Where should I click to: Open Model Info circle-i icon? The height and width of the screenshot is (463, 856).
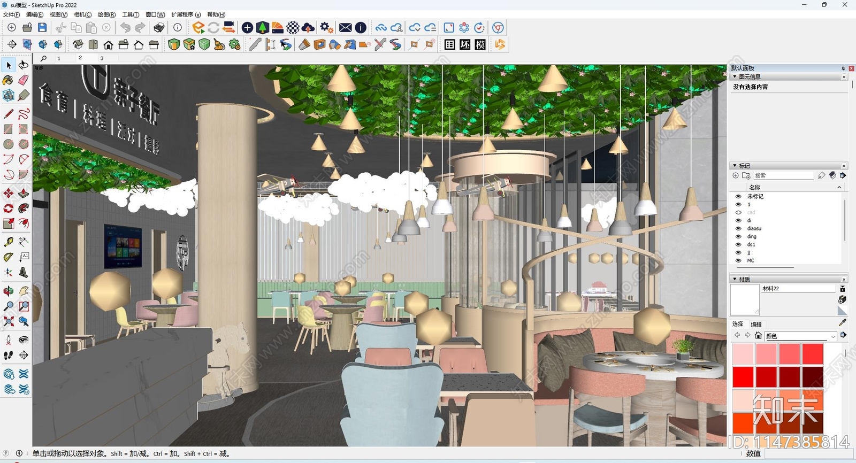coord(178,27)
